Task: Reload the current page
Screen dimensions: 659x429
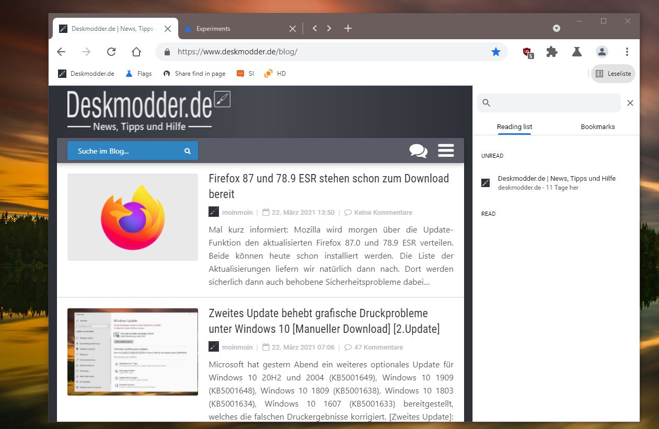Action: (x=111, y=52)
